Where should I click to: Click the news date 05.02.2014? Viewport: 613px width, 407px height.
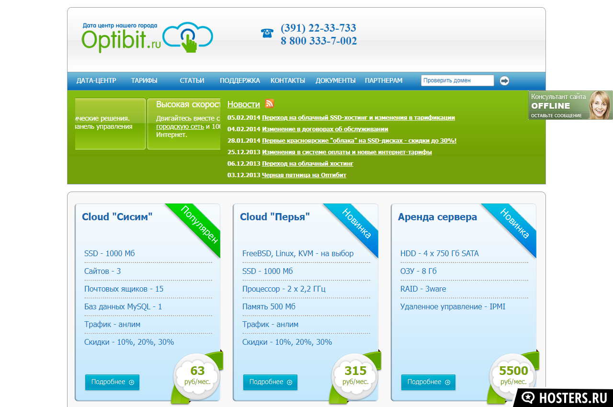[244, 117]
